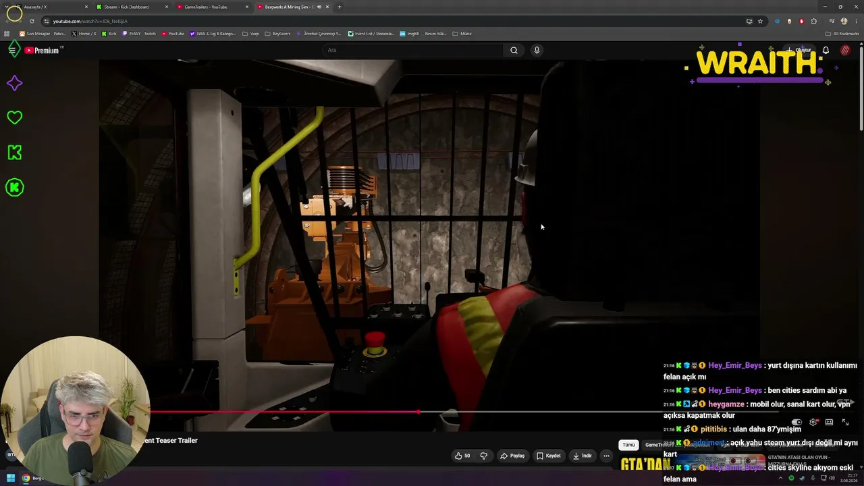Screen dimensions: 864x486
Task: Open the Windows Start menu
Action: tap(10, 478)
